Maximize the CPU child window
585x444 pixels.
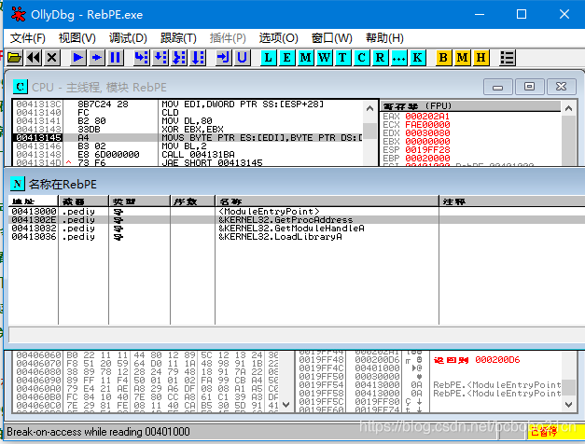click(529, 87)
